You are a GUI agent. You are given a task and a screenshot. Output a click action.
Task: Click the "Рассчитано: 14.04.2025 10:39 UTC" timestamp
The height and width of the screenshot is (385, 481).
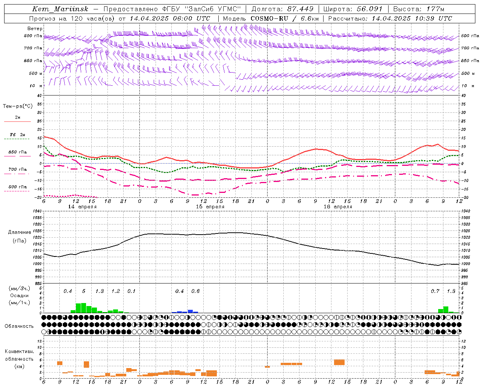tap(390, 18)
